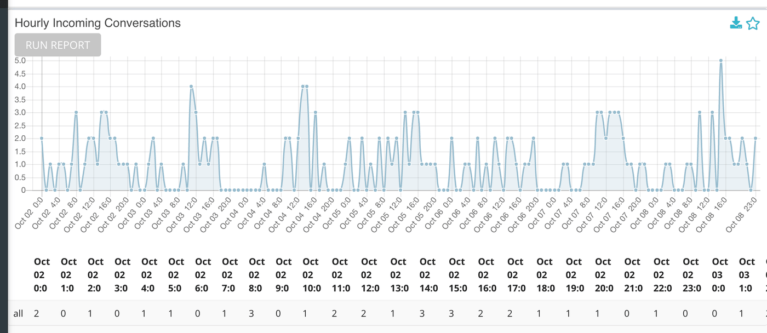
Task: Click the value 3 under Oct 02 14:0 column
Action: (x=422, y=313)
